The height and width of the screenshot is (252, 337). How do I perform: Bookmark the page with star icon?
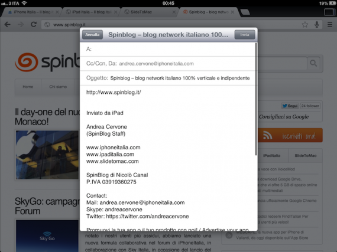coord(304,25)
